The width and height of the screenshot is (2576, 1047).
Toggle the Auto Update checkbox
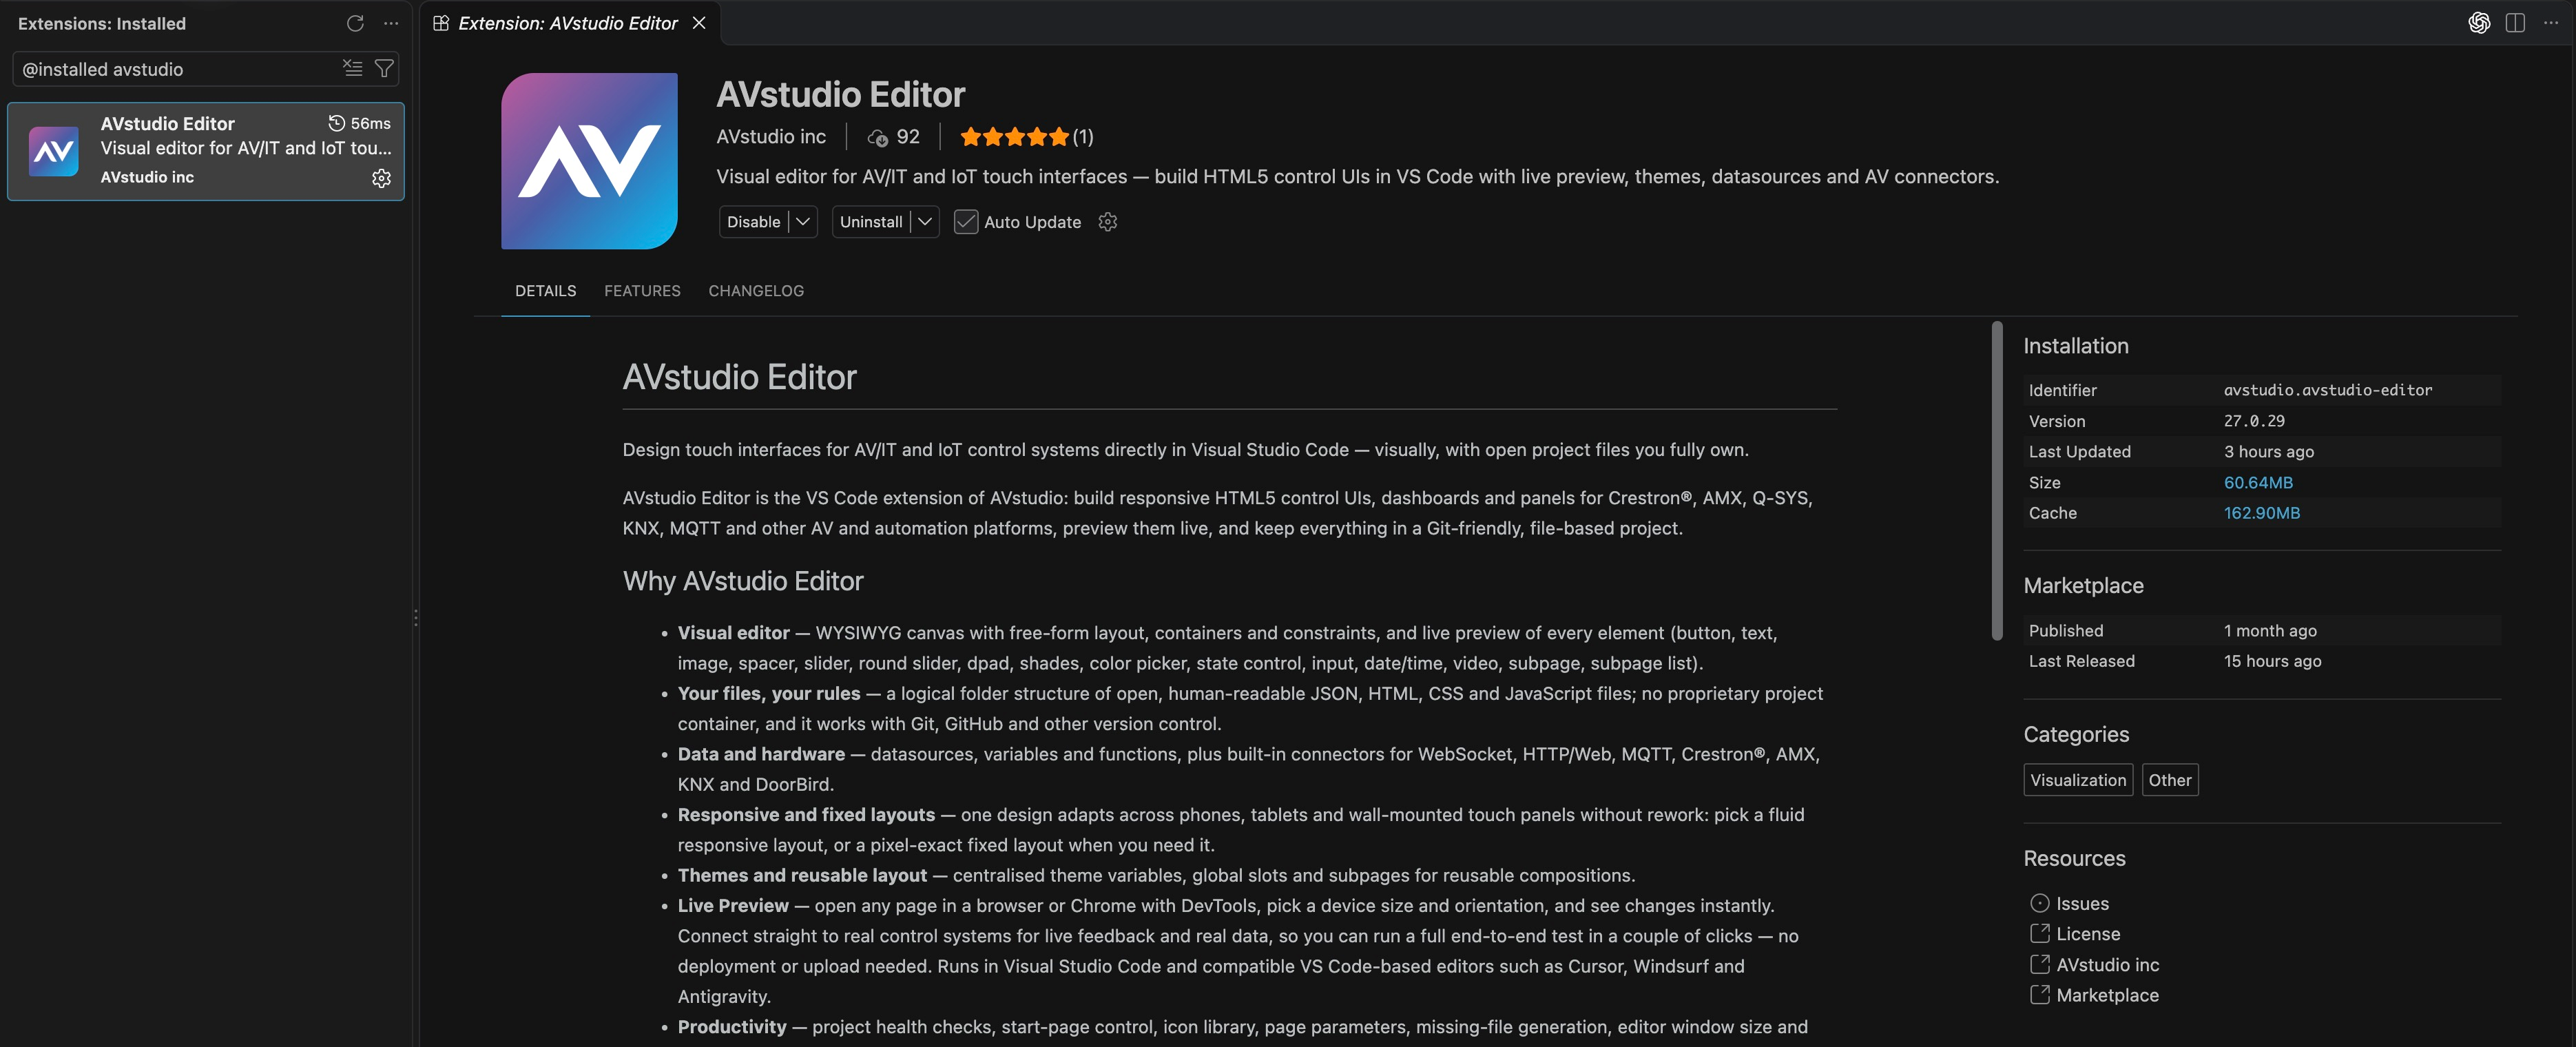(965, 222)
